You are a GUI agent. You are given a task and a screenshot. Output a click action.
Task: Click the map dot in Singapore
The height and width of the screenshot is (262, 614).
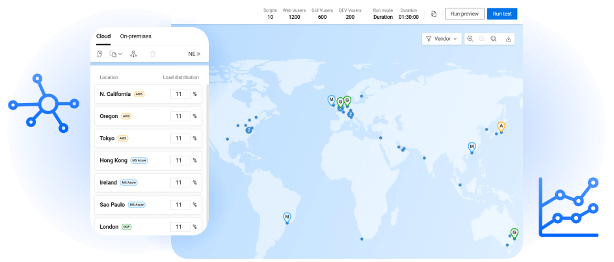(460, 185)
